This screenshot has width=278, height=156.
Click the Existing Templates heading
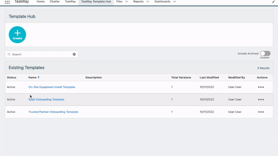(26, 68)
